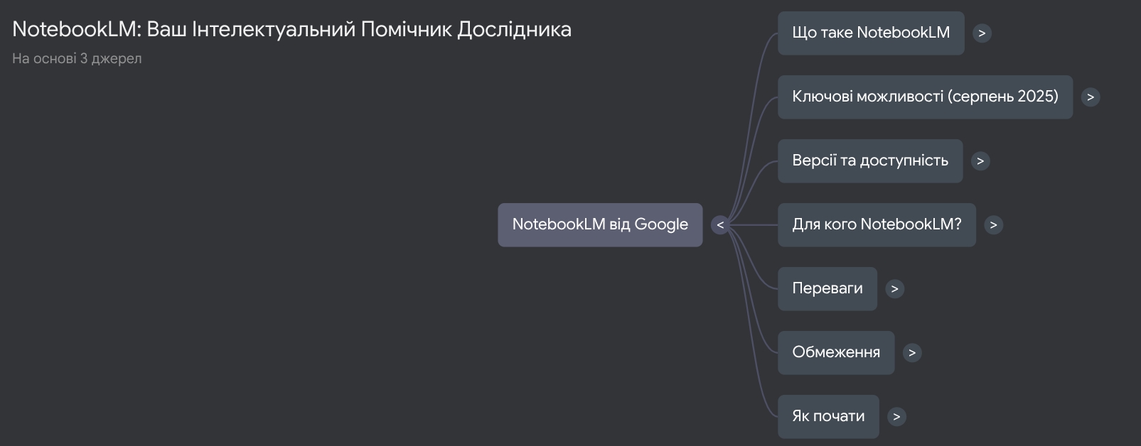This screenshot has width=1141, height=446.
Task: Select Ключові можливості (серпень 2025) node
Action: click(925, 97)
